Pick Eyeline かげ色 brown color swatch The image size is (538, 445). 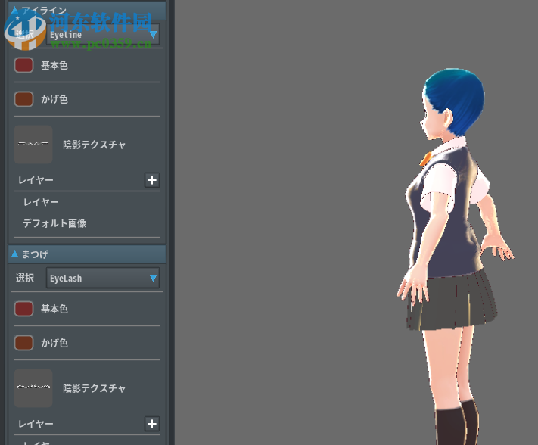tap(23, 99)
